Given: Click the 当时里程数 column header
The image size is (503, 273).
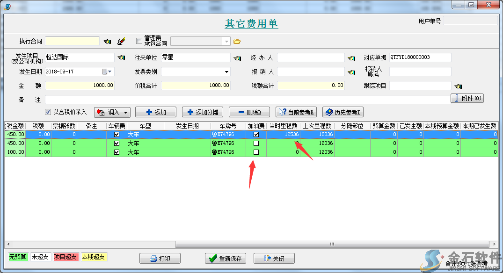Looking at the screenshot, I should coord(283,126).
